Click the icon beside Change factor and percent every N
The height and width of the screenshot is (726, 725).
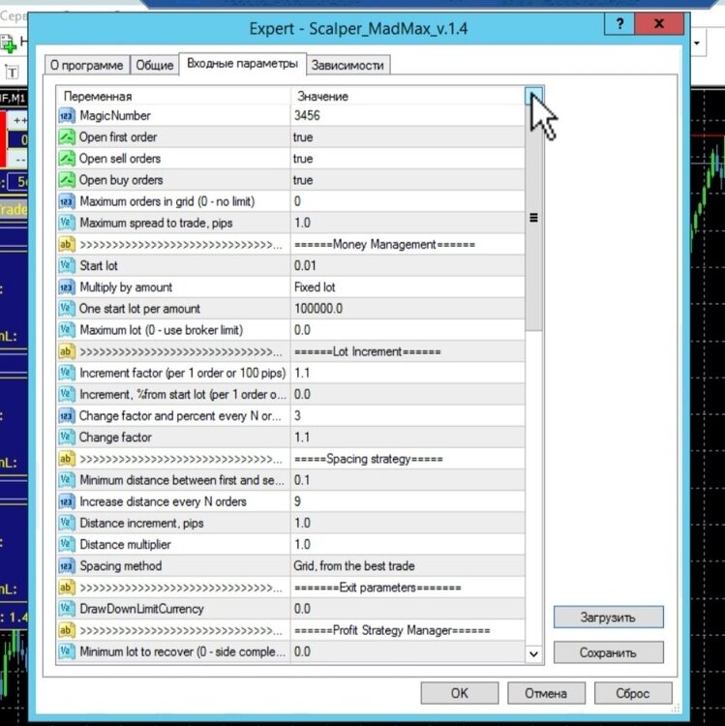pos(66,416)
